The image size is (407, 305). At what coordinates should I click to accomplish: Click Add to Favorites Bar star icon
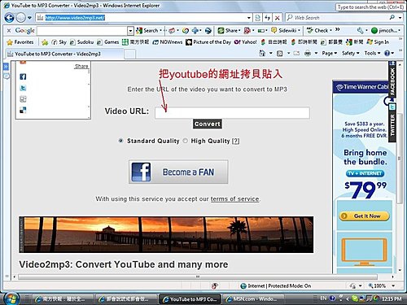pos(45,42)
